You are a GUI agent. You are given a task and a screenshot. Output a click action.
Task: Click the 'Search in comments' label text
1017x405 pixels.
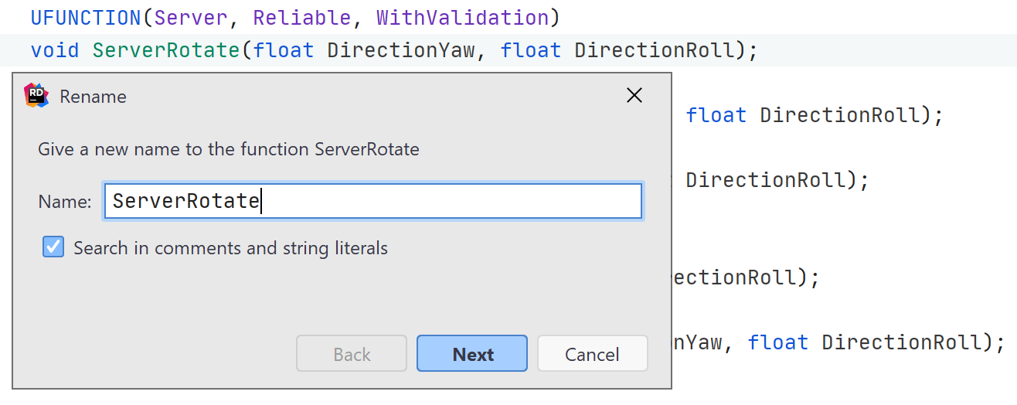[x=230, y=248]
